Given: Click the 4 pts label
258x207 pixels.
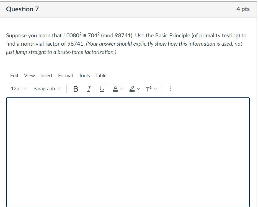Looking at the screenshot, I should point(243,9).
